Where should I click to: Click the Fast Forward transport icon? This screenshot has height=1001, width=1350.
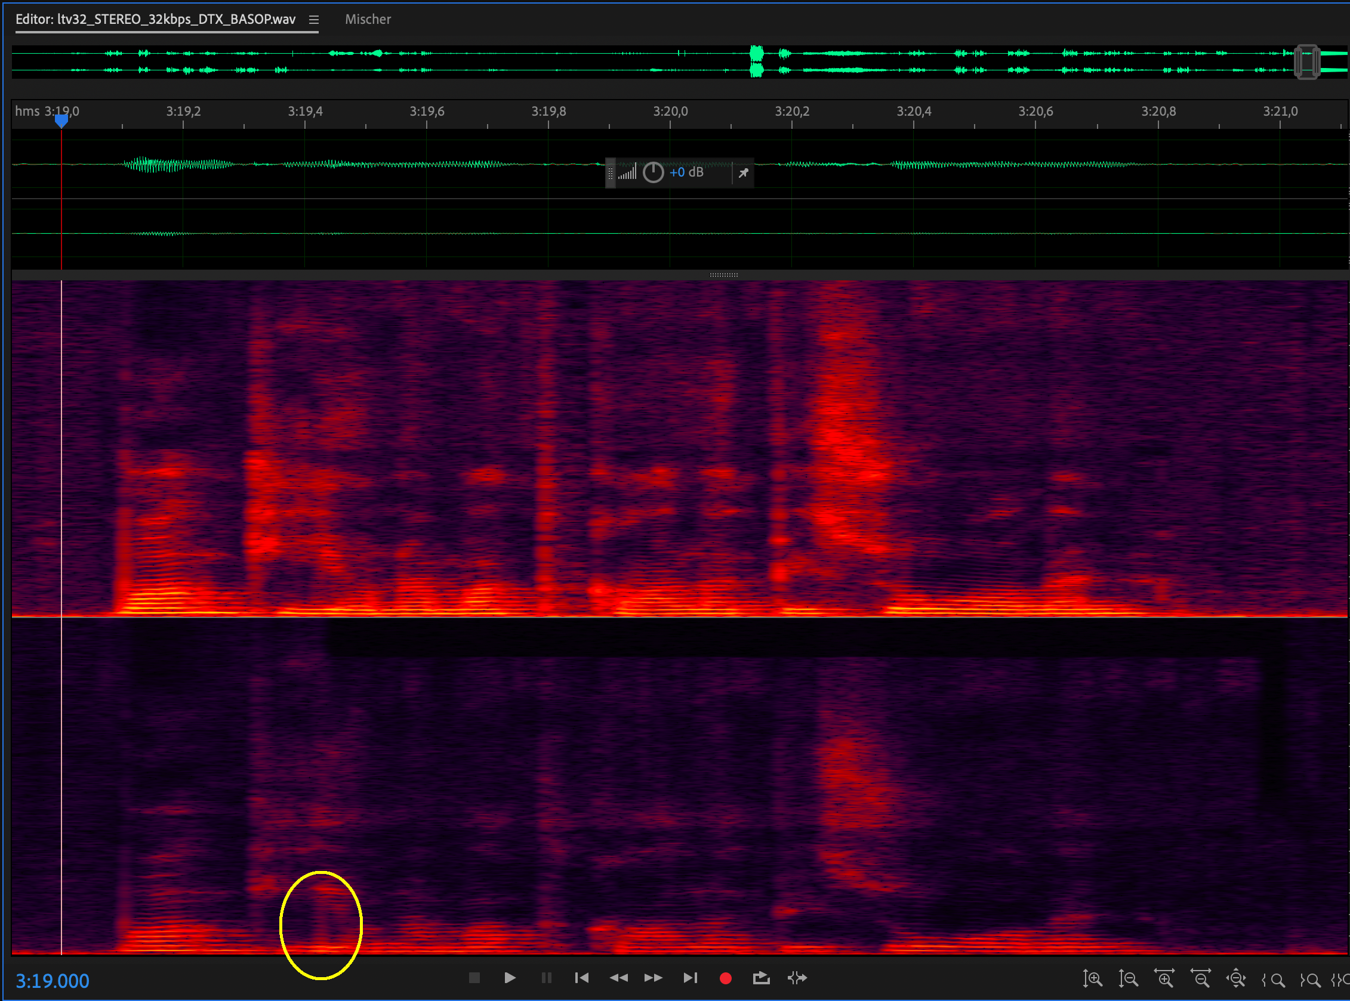[653, 977]
